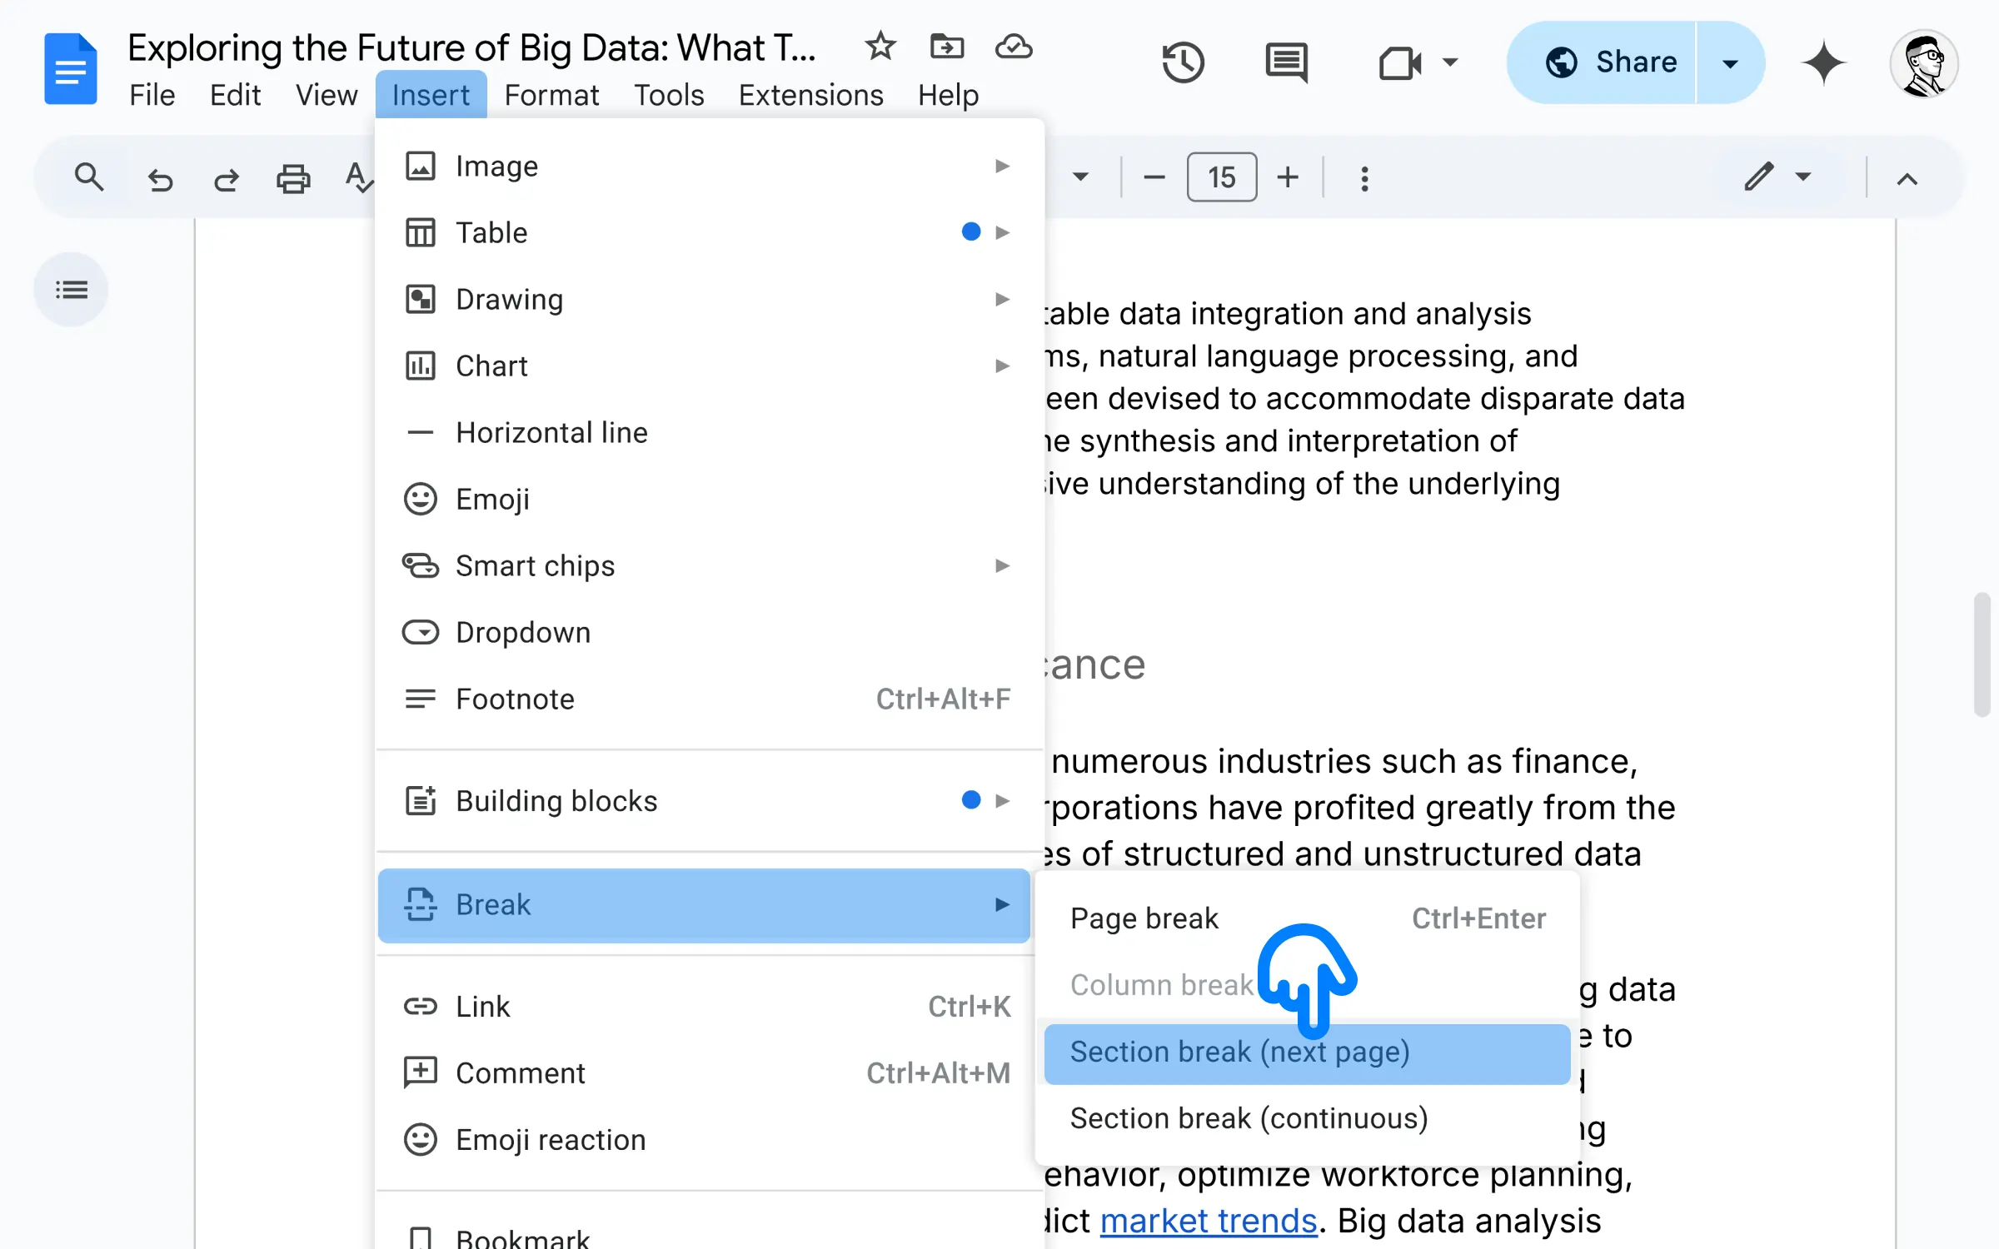Show document outline icon
The width and height of the screenshot is (1999, 1249).
71,290
